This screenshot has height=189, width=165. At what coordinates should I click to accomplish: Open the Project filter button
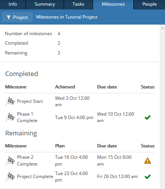point(17,17)
